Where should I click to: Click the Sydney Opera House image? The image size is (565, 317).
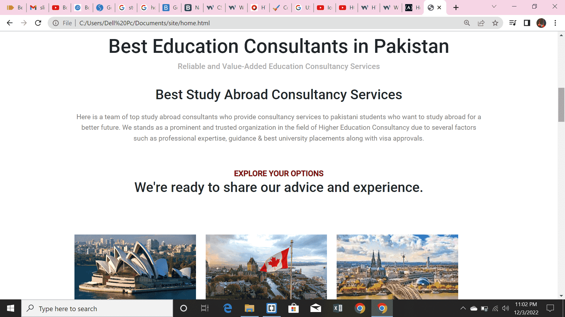point(135,267)
